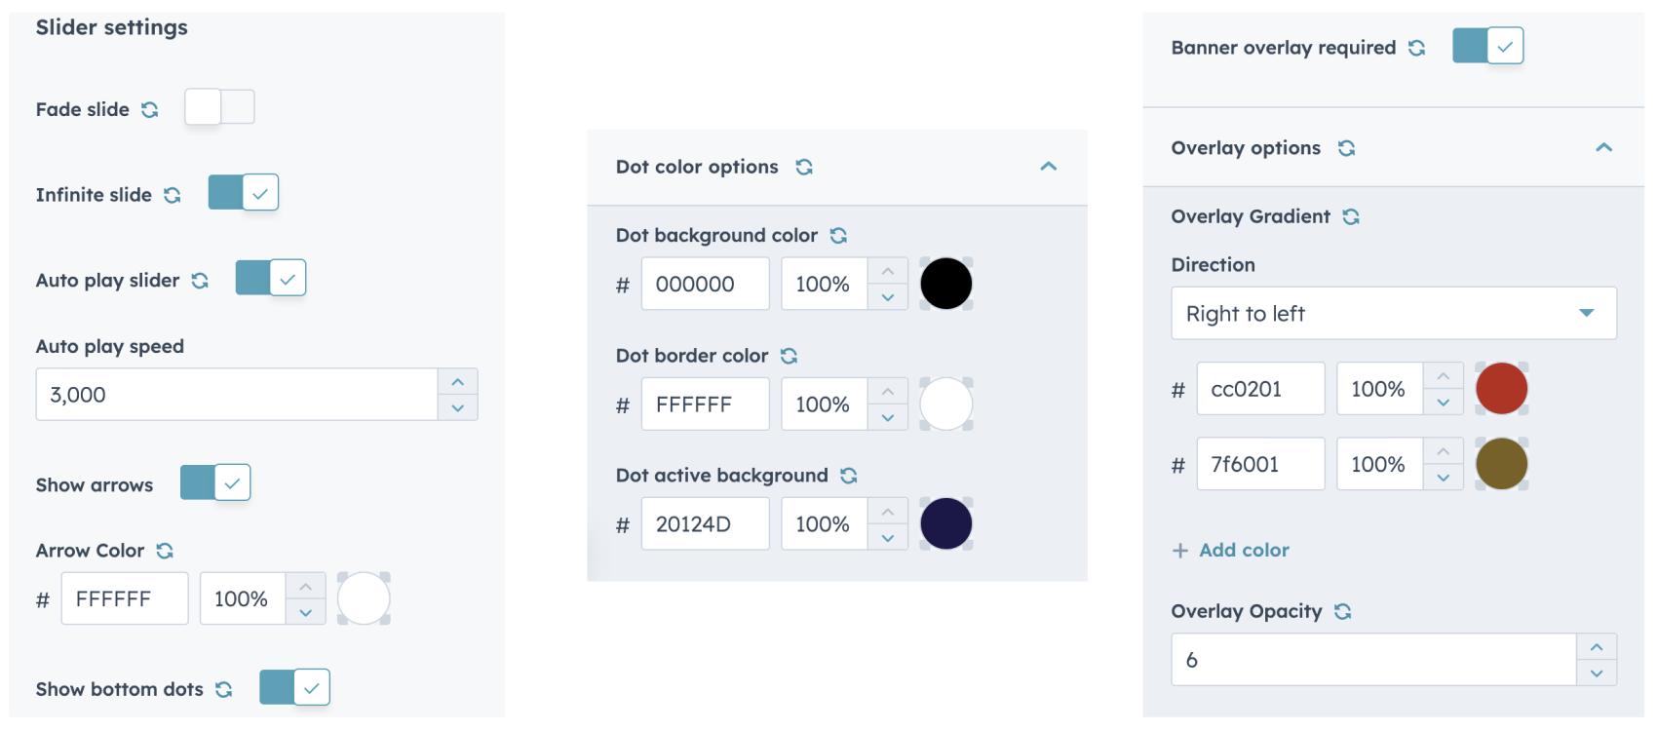Click the Dot border color hex field
The height and width of the screenshot is (731, 1657).
(705, 404)
